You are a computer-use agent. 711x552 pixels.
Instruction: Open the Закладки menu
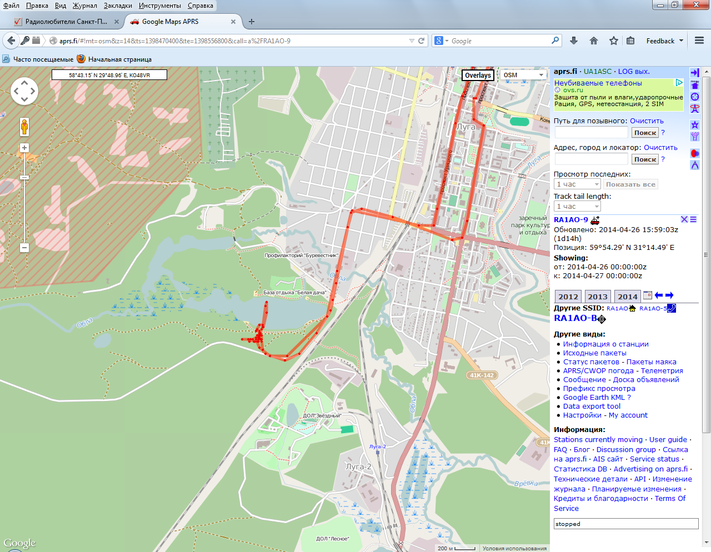coord(118,6)
